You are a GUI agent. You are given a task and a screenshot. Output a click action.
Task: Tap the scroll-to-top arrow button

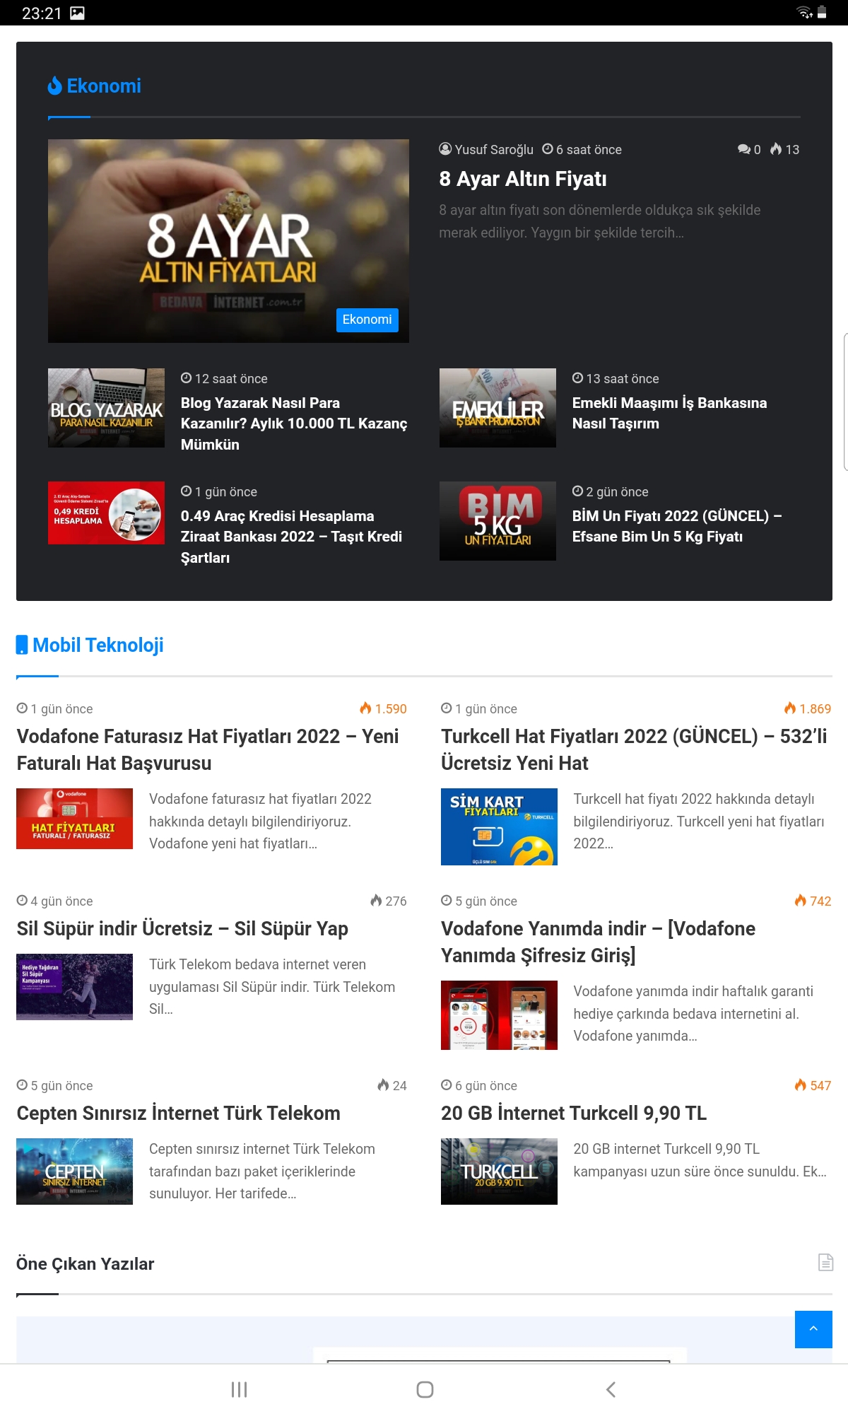tap(813, 1329)
